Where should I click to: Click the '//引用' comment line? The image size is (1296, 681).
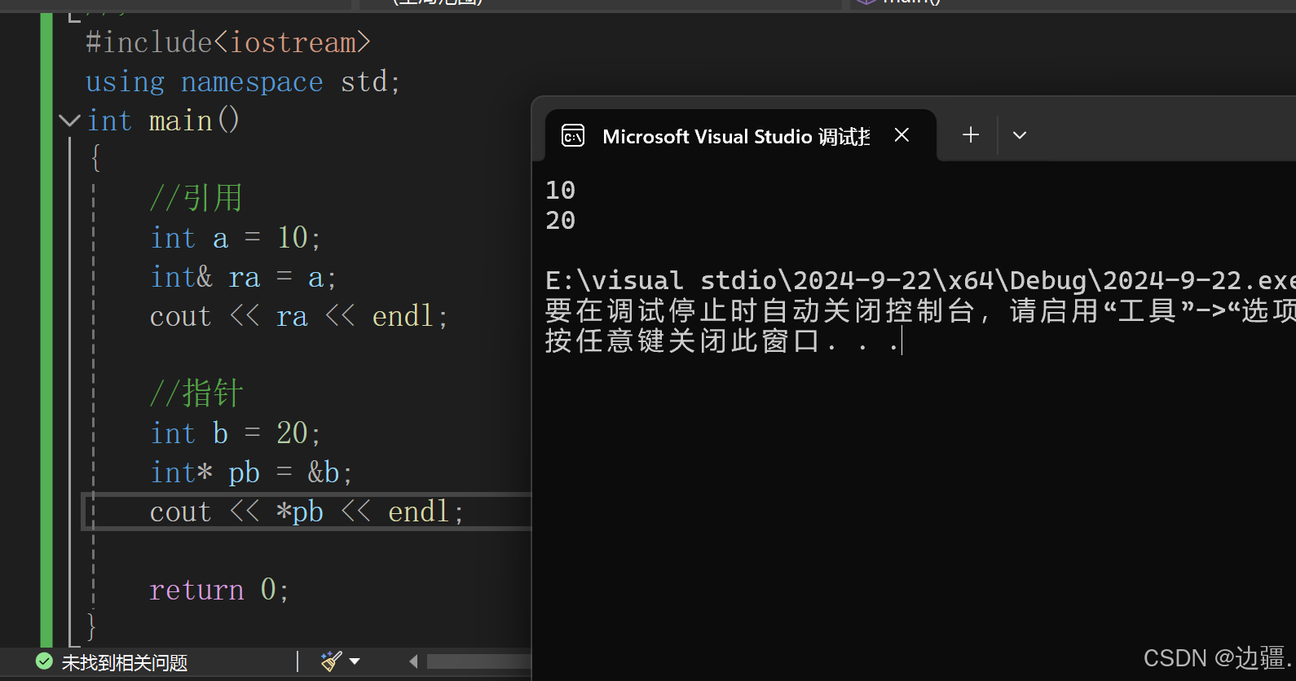tap(196, 198)
